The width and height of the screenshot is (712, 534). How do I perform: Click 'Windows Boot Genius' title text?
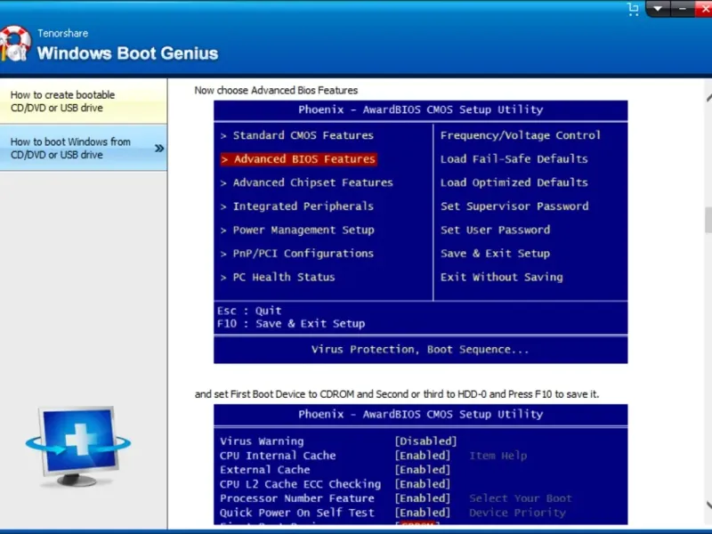127,53
